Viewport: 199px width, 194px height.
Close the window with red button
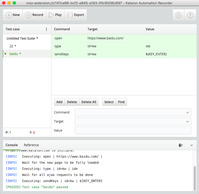[4, 3]
